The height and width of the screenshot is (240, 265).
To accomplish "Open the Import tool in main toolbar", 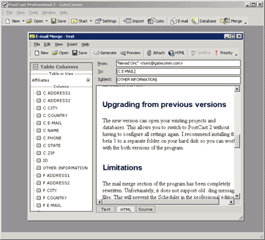I will click(133, 21).
